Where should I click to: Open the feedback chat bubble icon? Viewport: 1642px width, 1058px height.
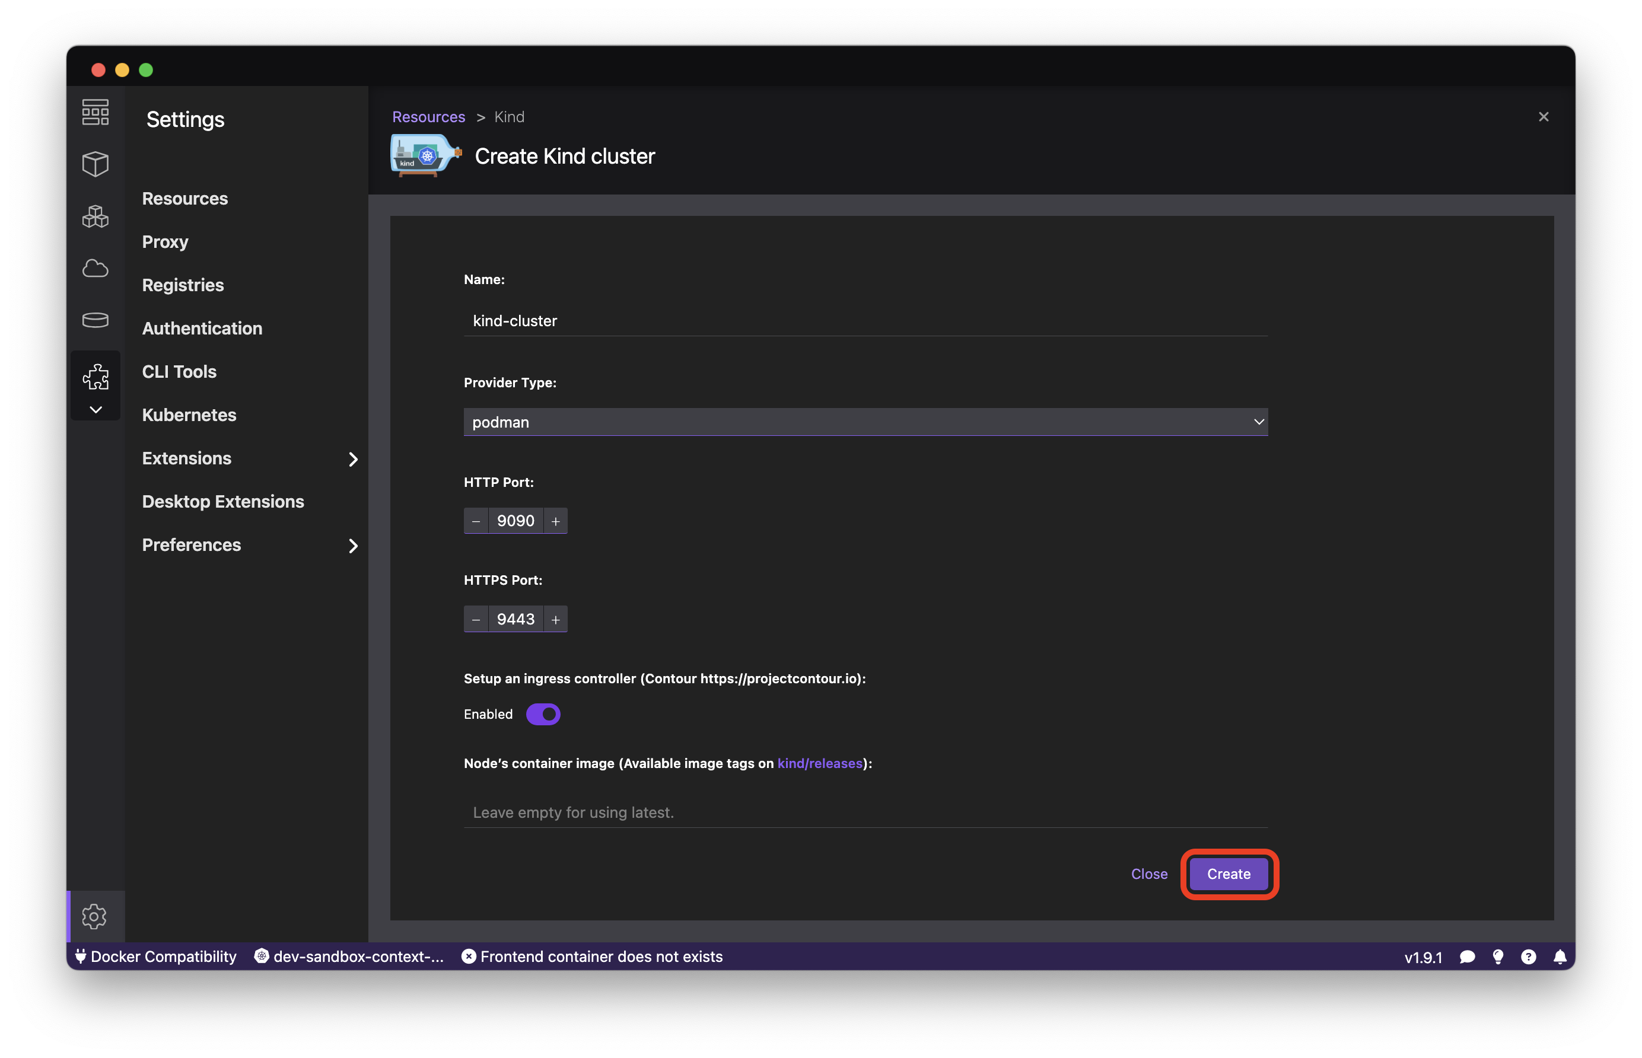point(1467,957)
